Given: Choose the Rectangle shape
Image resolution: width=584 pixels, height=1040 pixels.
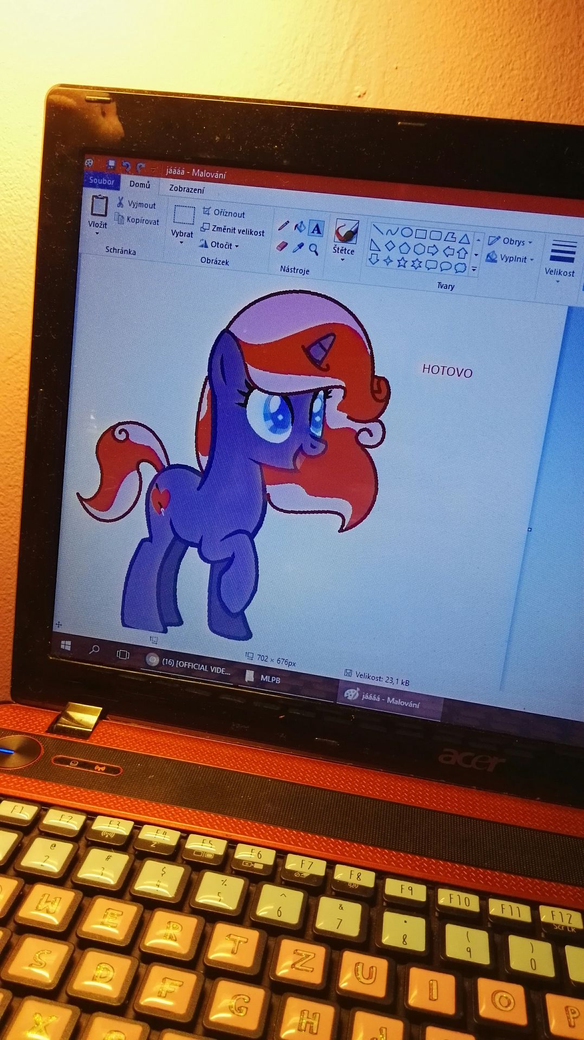Looking at the screenshot, I should click(x=421, y=234).
